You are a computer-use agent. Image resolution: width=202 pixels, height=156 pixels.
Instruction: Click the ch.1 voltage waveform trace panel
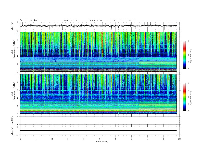[x=100, y=26]
